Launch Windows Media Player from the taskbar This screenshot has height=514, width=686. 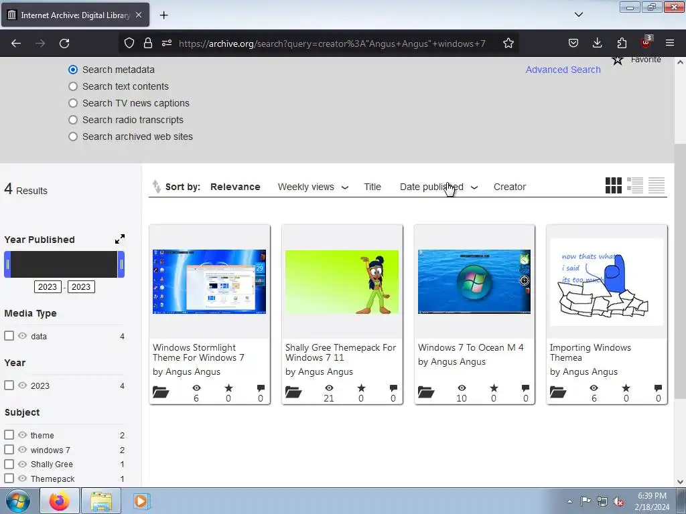141,501
